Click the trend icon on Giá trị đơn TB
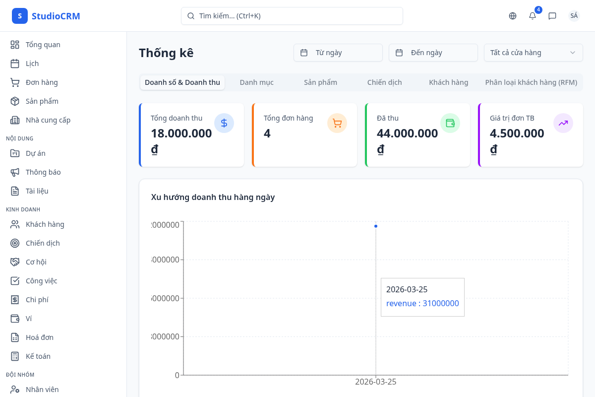The width and height of the screenshot is (595, 397). tap(563, 123)
